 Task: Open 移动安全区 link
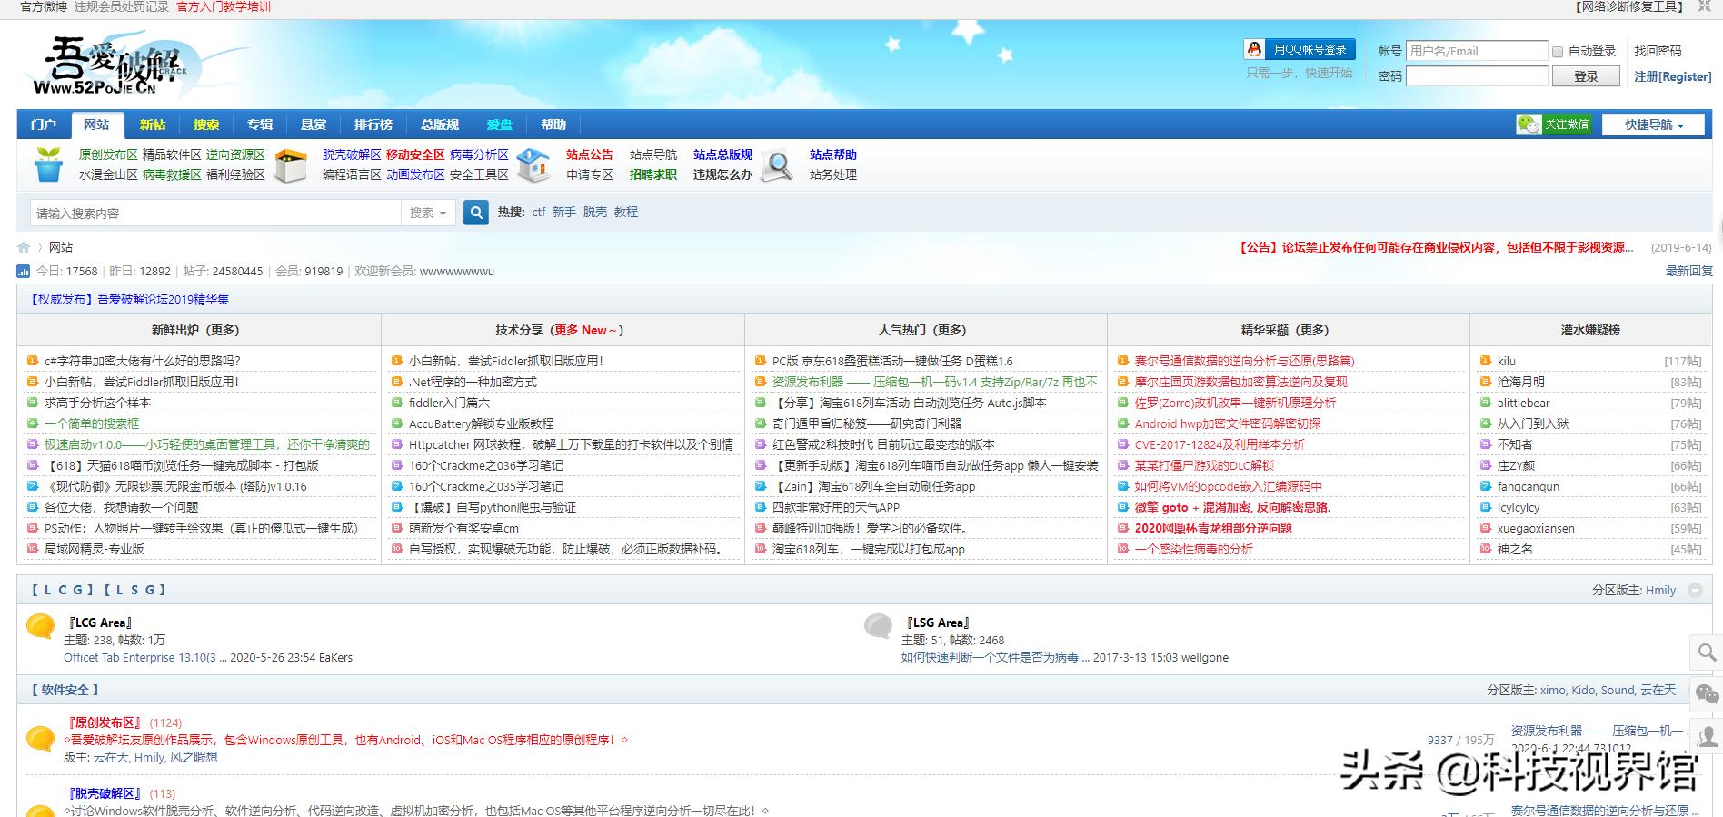point(415,154)
